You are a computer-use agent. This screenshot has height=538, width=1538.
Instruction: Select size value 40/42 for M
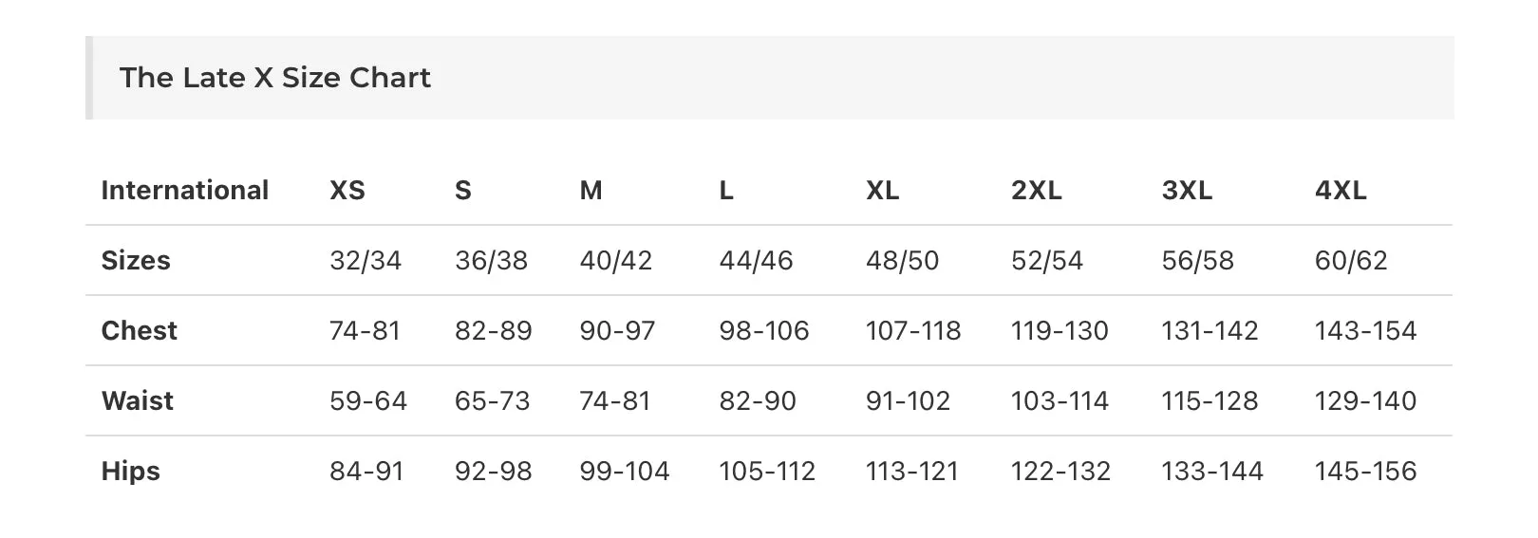pos(616,261)
